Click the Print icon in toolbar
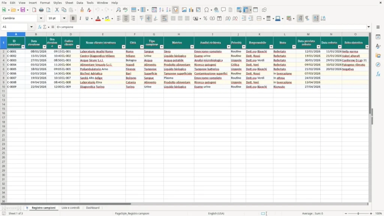This screenshot has height=216, width=384. pyautogui.click(x=41, y=10)
